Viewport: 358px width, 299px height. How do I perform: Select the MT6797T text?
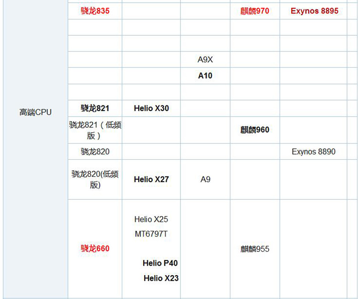coord(151,234)
